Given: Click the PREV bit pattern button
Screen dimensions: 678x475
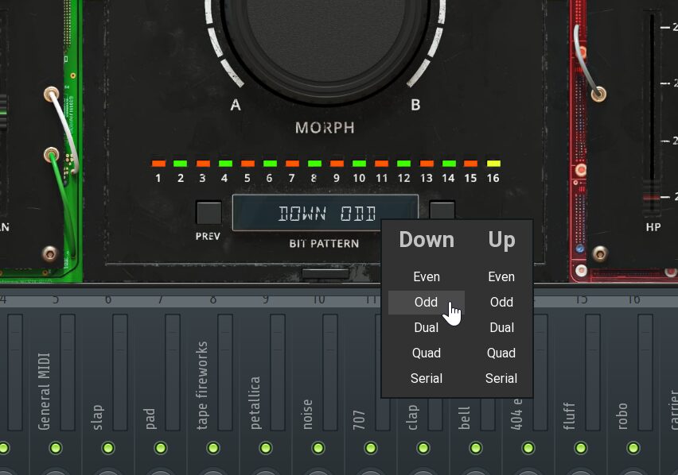Looking at the screenshot, I should click(208, 212).
